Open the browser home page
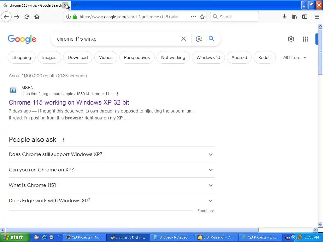Screen dimensions: 323x242 (x=37, y=17)
